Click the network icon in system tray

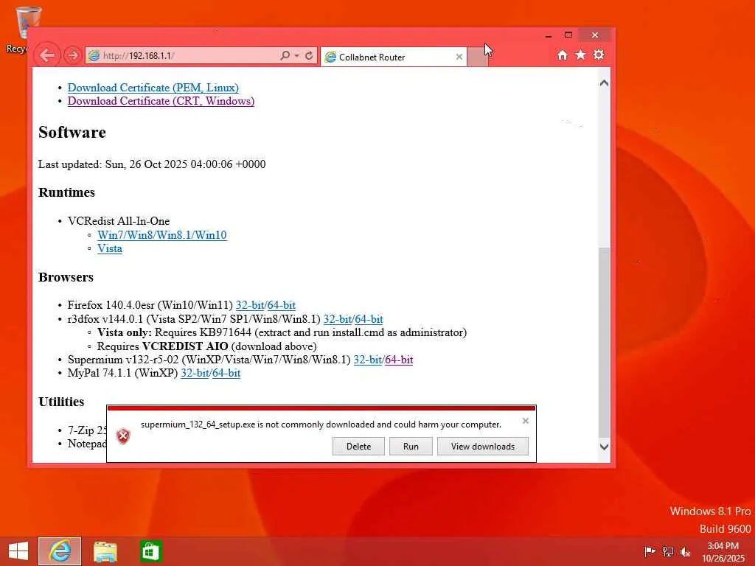668,551
